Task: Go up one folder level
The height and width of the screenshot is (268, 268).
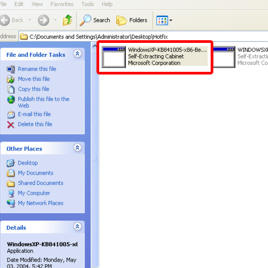Action: point(68,20)
